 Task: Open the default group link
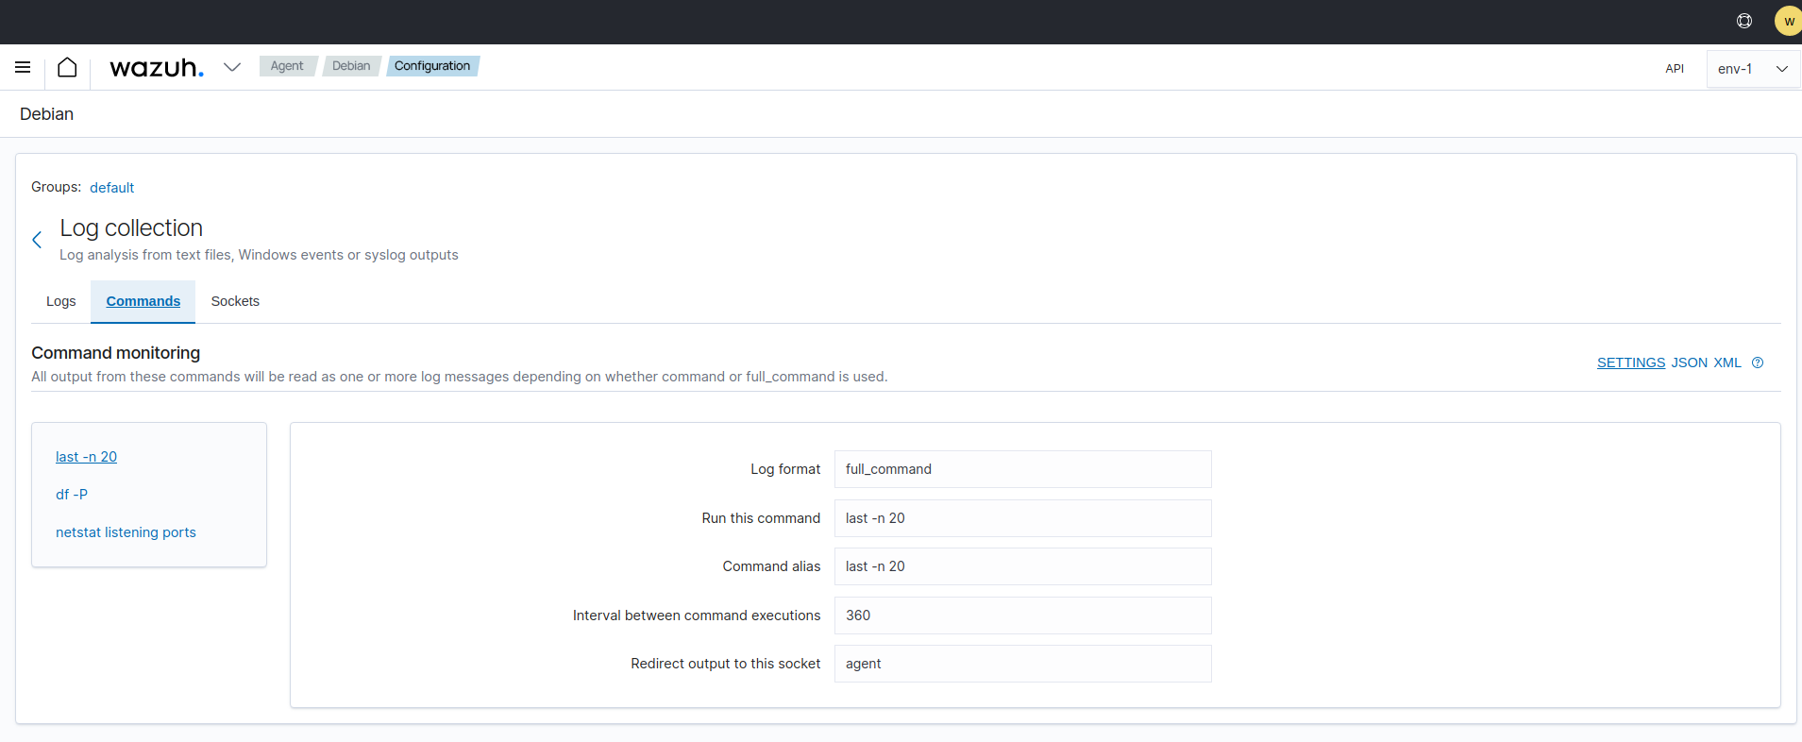tap(111, 188)
